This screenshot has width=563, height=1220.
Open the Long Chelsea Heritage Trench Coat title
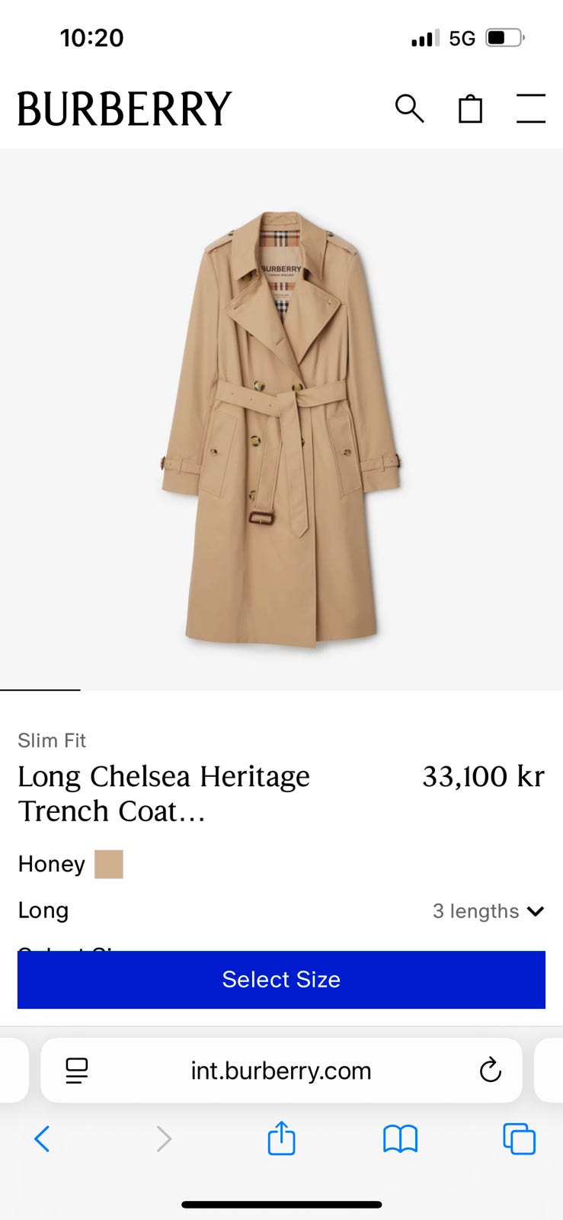pos(164,794)
